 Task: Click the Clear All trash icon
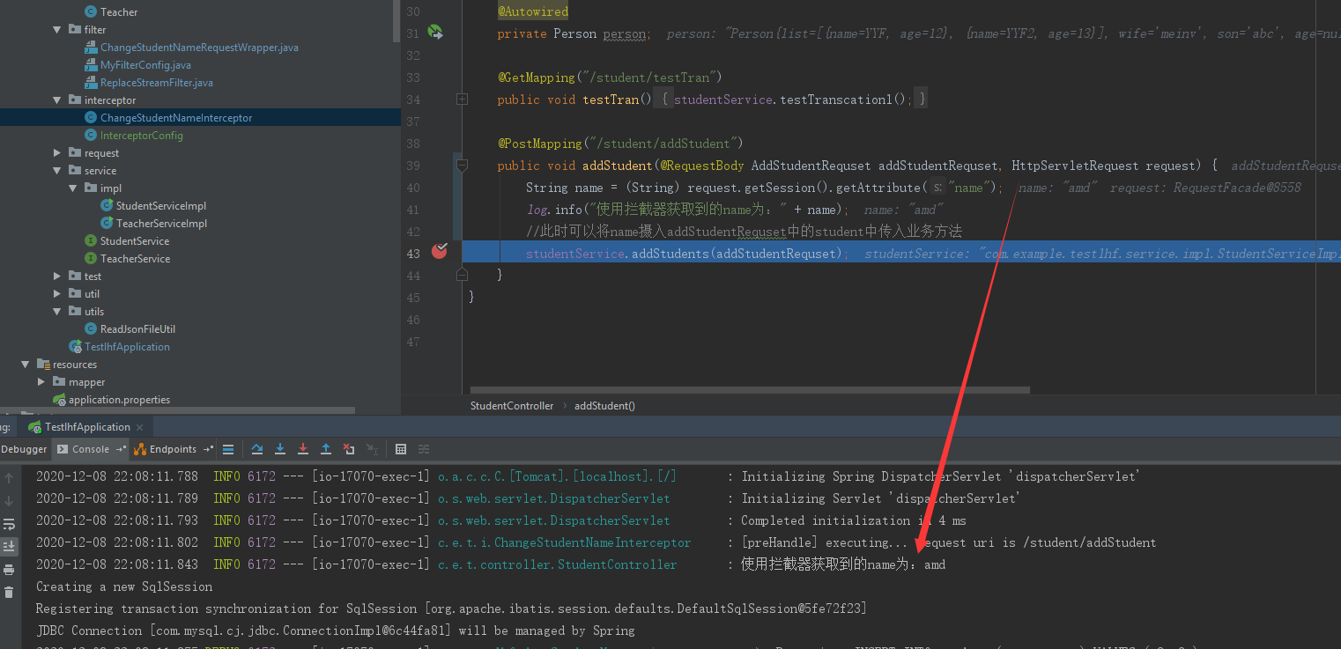10,592
